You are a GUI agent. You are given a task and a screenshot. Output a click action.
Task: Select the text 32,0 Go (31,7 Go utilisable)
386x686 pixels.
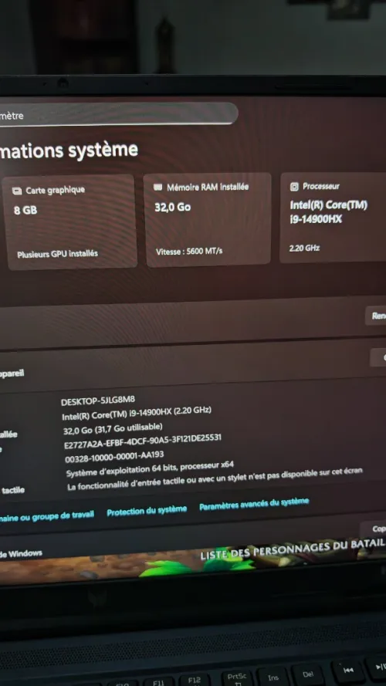coord(113,429)
